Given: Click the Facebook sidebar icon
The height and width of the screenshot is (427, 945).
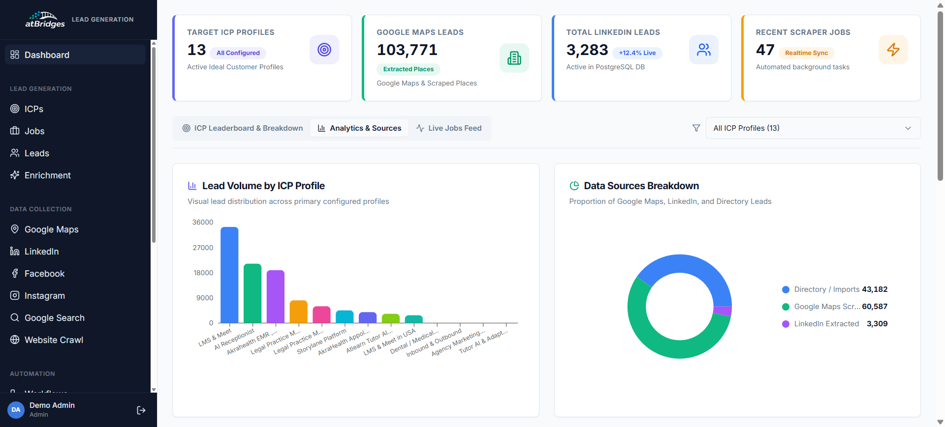Looking at the screenshot, I should tap(15, 273).
